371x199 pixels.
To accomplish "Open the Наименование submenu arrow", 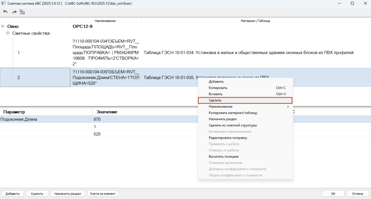I will click(x=288, y=107).
